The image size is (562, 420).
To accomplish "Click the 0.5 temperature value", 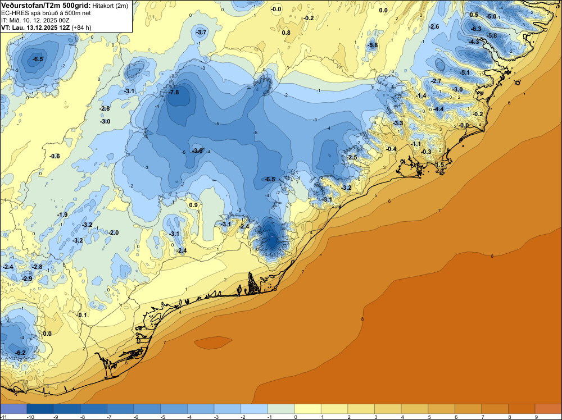I will (474, 15).
